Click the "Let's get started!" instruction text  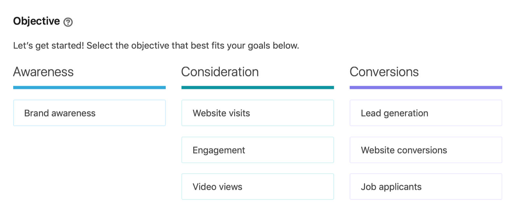tap(156, 45)
